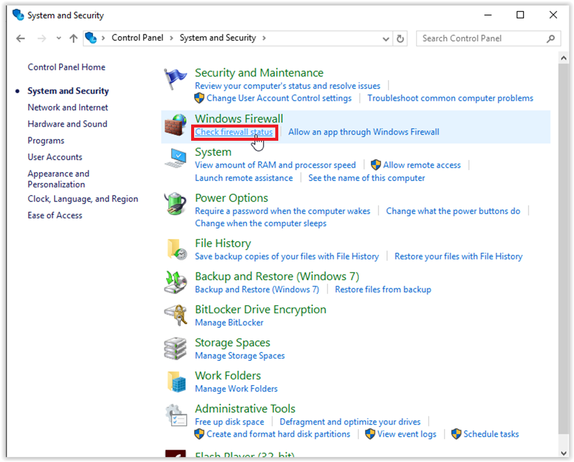574x462 pixels.
Task: Click Check firewall status link
Action: (x=234, y=132)
